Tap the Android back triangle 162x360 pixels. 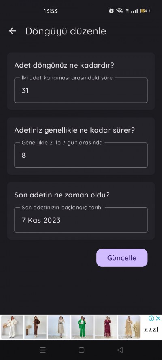tap(120, 350)
